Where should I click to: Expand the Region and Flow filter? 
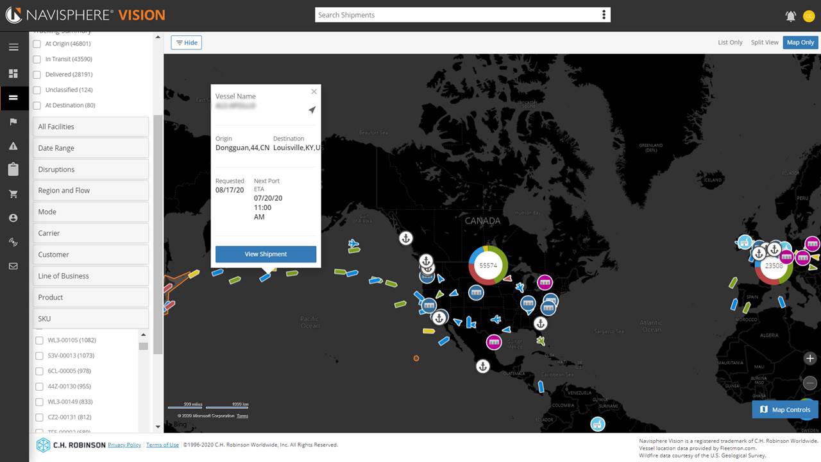90,191
